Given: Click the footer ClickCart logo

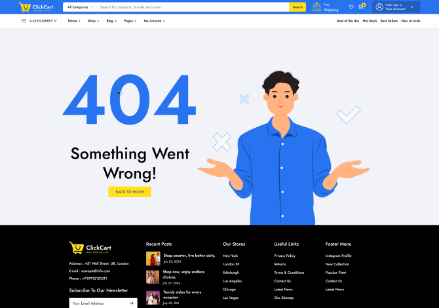Looking at the screenshot, I should [x=90, y=248].
